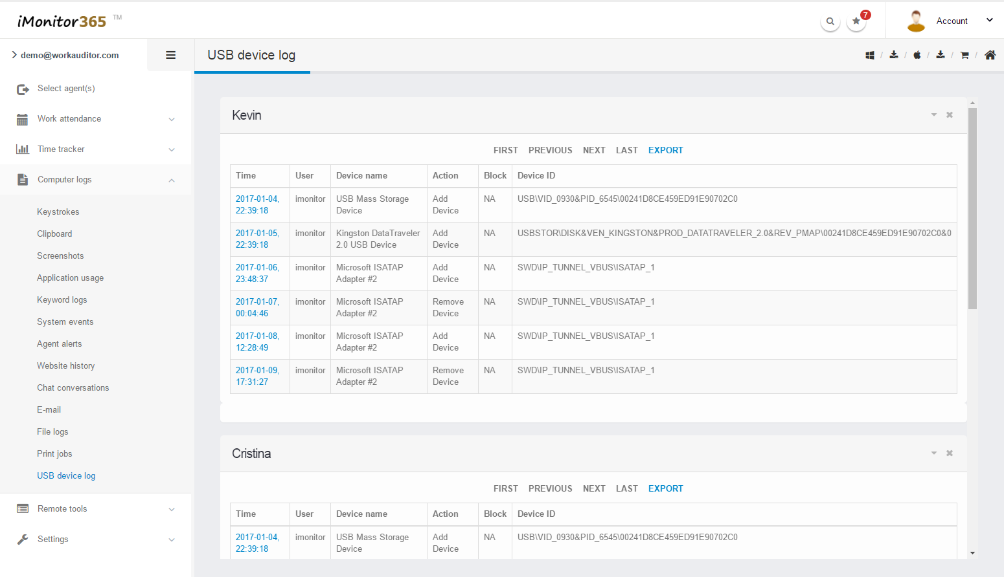Close the Kevin panel with X icon
The image size is (1004, 577).
pyautogui.click(x=950, y=115)
